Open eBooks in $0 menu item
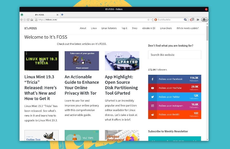This screenshot has height=149, width=230. [x=149, y=28]
